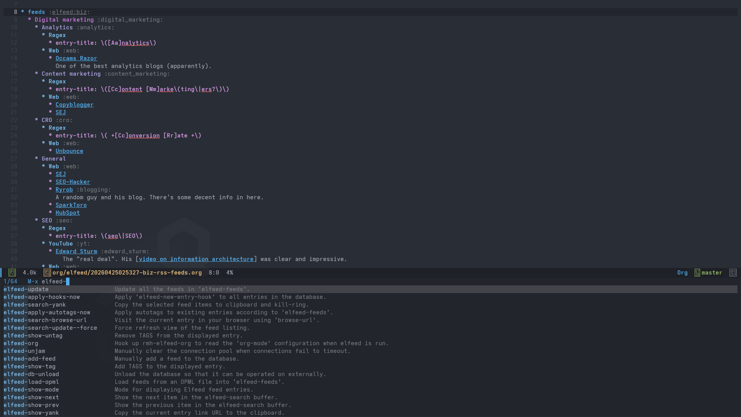Open the Occams Razor link
This screenshot has width=741, height=417.
click(76, 58)
